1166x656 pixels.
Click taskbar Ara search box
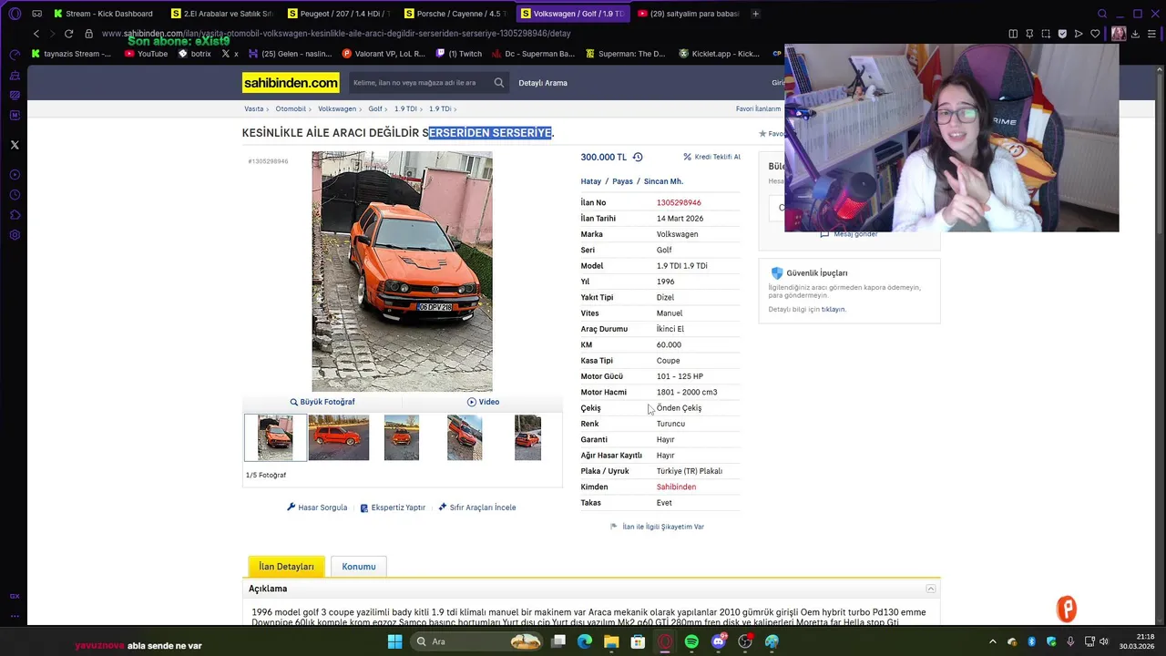(475, 641)
